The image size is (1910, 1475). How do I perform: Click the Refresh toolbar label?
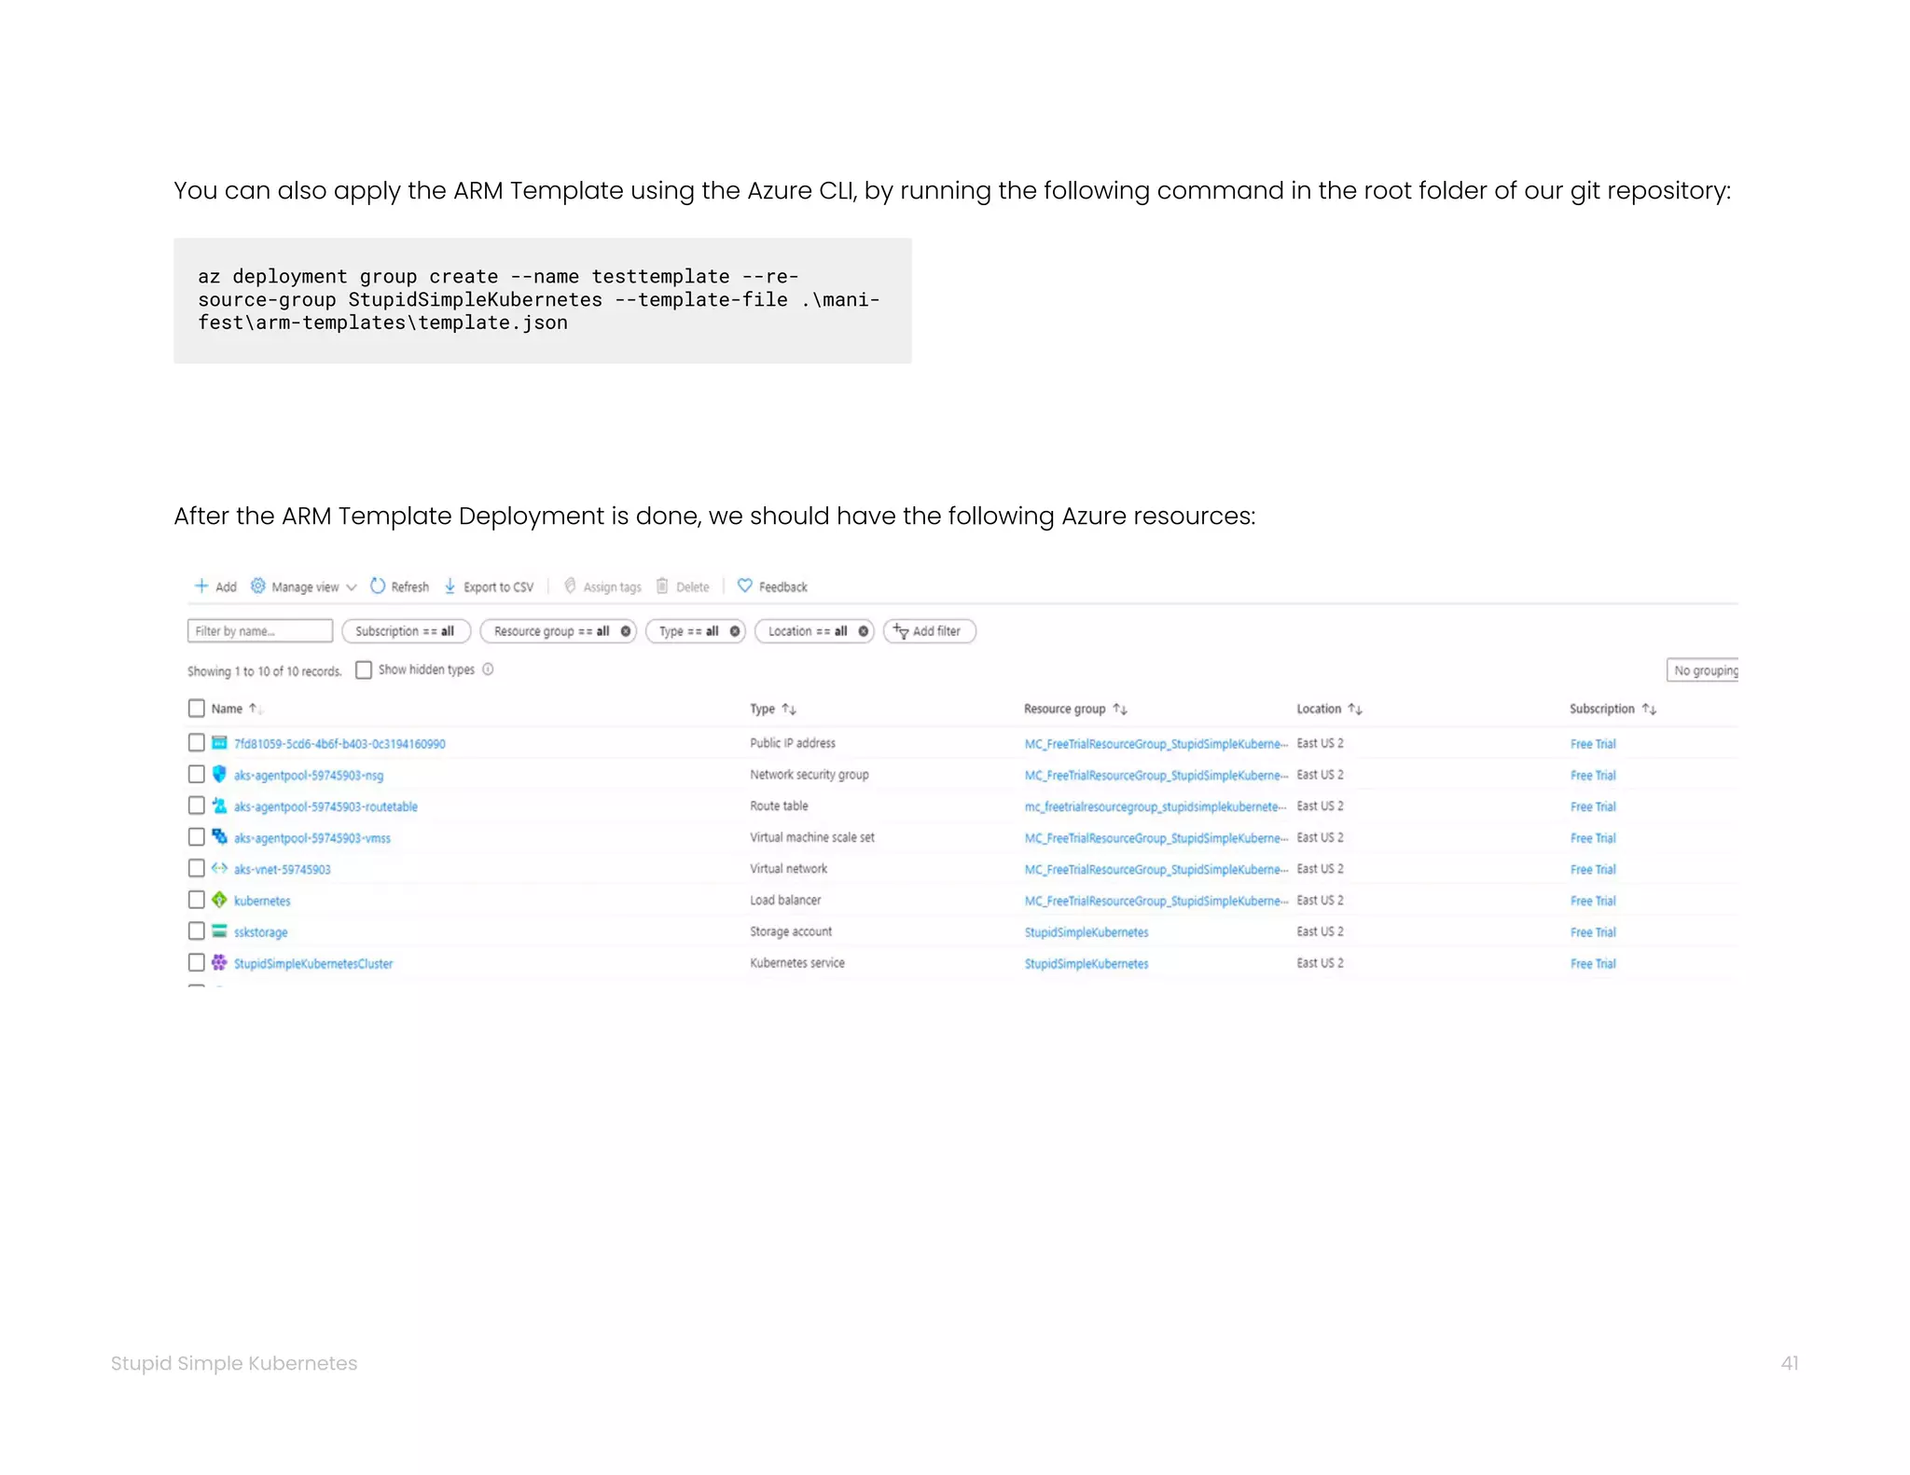pyautogui.click(x=410, y=587)
